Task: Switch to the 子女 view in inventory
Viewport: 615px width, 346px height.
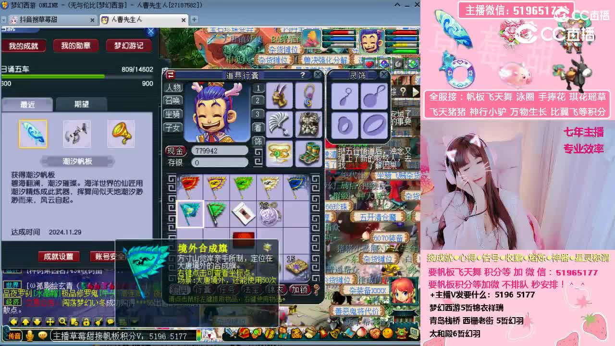Action: pos(173,127)
